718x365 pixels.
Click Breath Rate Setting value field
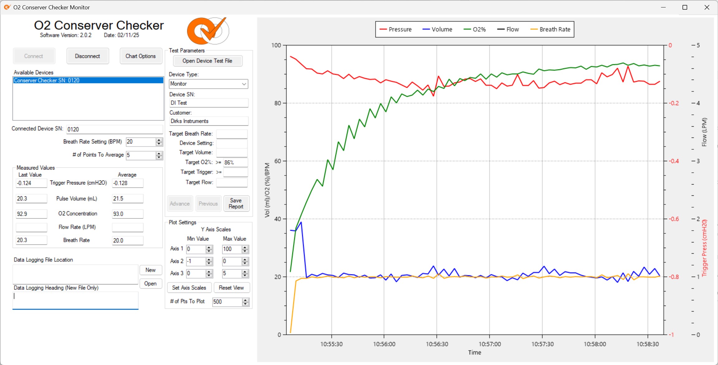141,142
